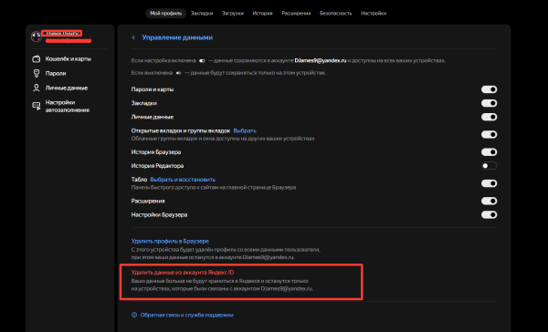Open Кошелёк и карты in sidebar

pyautogui.click(x=68, y=59)
